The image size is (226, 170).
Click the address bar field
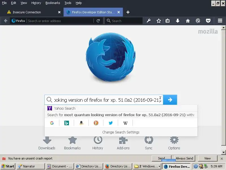point(60,21)
